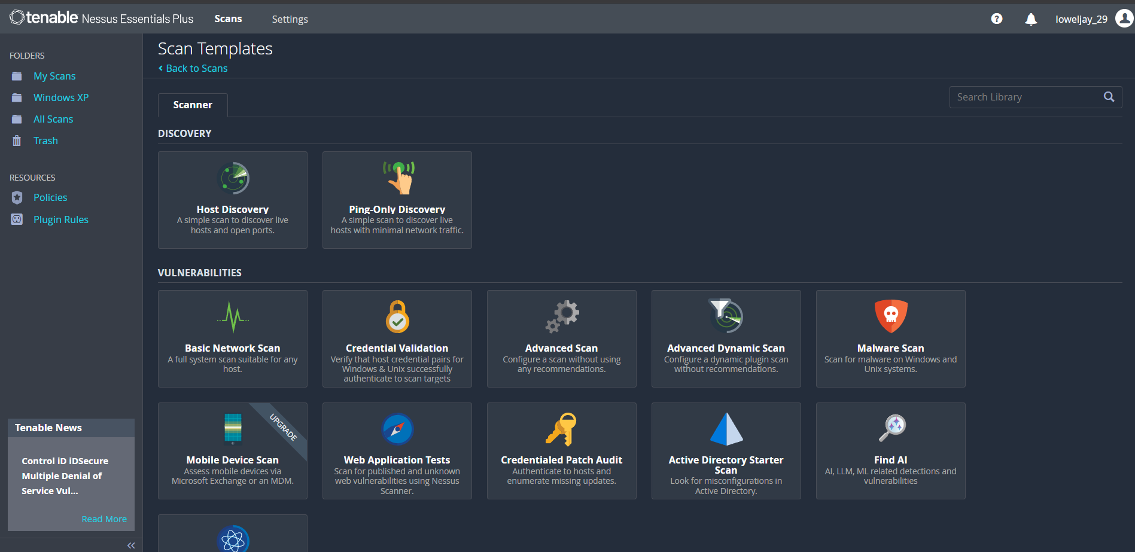Open the notifications bell
This screenshot has height=552, width=1135.
(1031, 19)
